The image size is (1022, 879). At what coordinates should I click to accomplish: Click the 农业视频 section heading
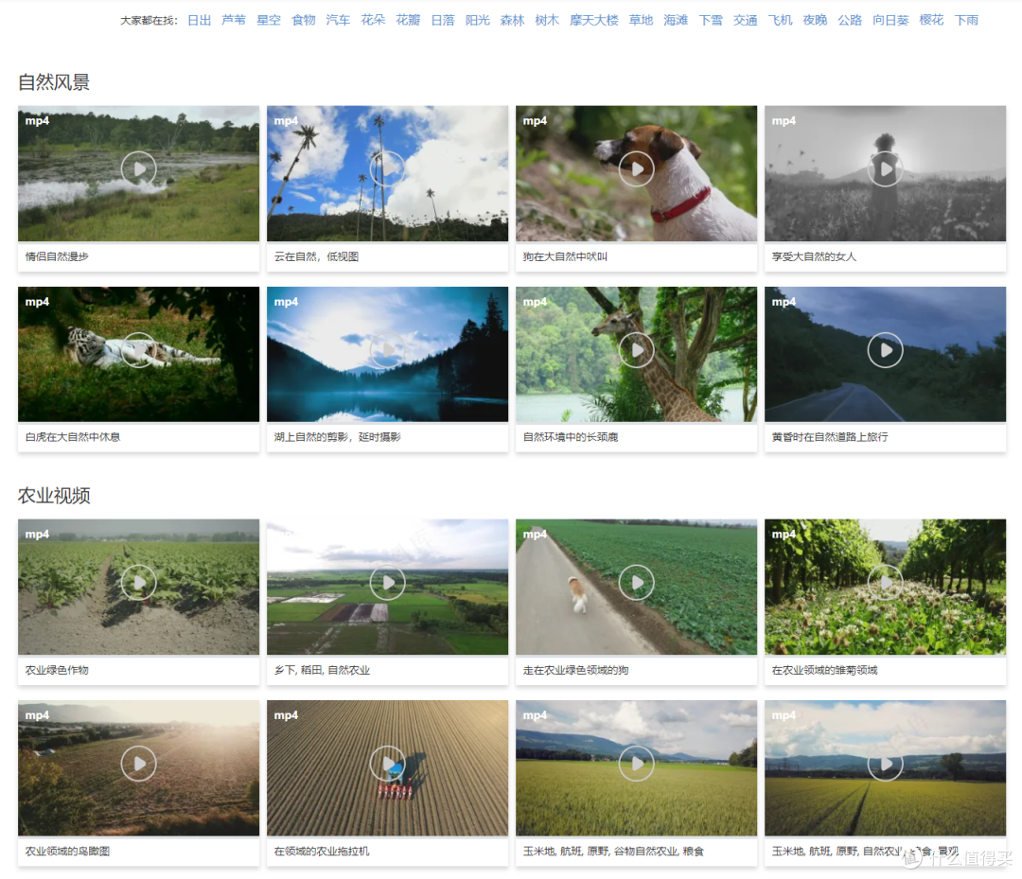click(54, 496)
